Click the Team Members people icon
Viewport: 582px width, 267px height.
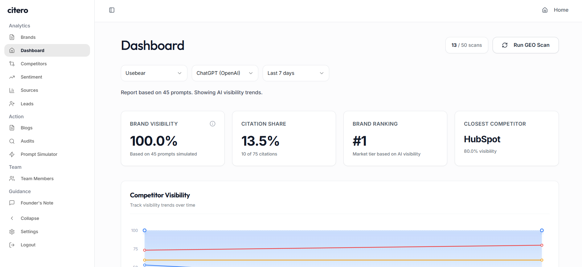coord(12,179)
